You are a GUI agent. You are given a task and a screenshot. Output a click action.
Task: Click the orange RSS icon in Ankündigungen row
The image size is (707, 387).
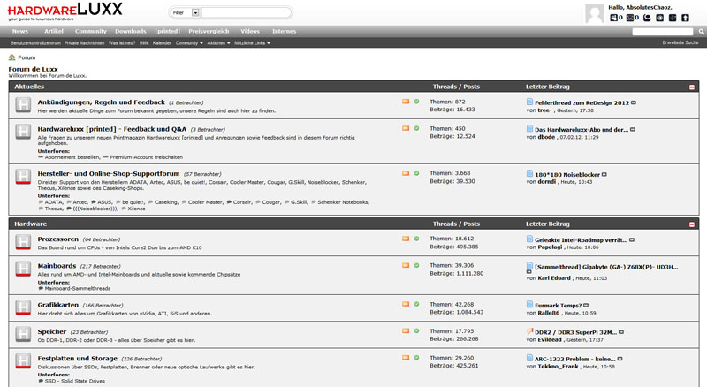(x=406, y=102)
